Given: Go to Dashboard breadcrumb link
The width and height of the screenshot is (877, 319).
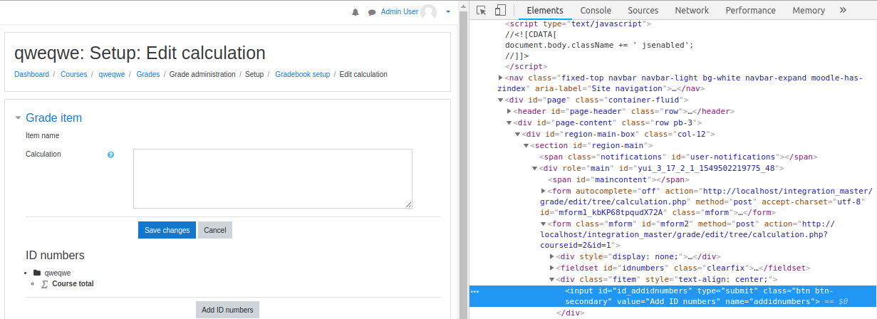Looking at the screenshot, I should click(x=32, y=74).
